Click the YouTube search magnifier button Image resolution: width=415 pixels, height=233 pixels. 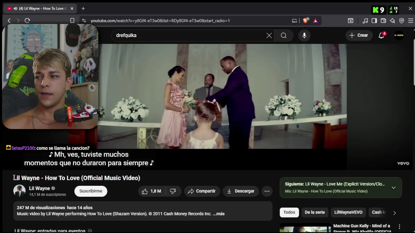[284, 35]
